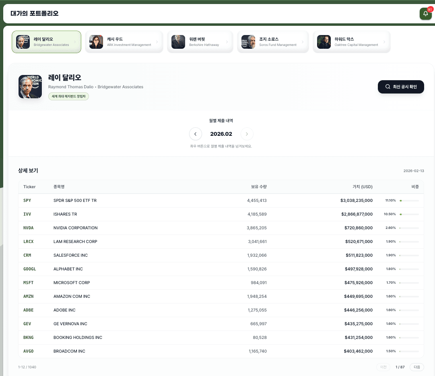Screen dimensions: 435x376
Task: Click the 대가의 포트폴리오 page title
Action: point(34,13)
